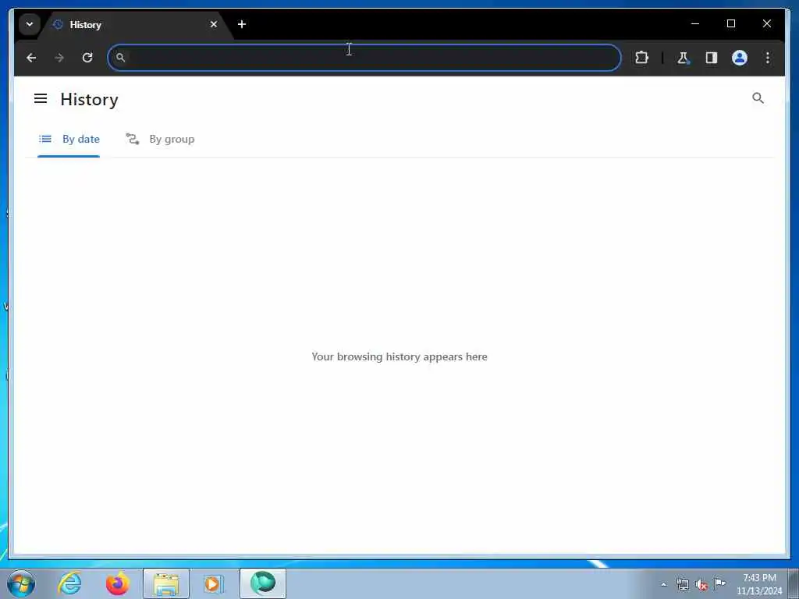Image resolution: width=799 pixels, height=599 pixels.
Task: Open the Action Center flag icon
Action: (719, 583)
